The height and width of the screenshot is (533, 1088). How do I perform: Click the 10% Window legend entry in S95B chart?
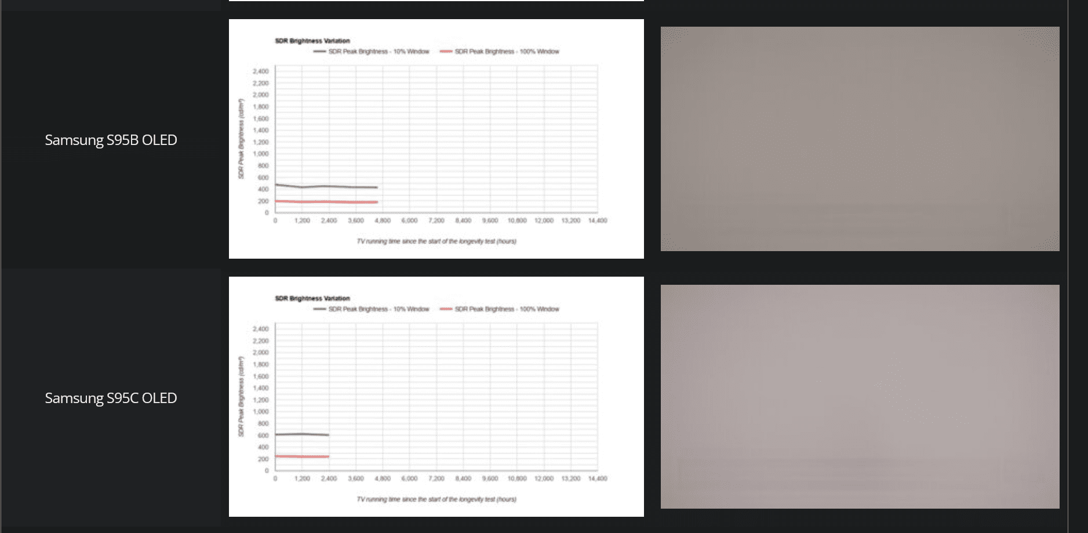(372, 52)
